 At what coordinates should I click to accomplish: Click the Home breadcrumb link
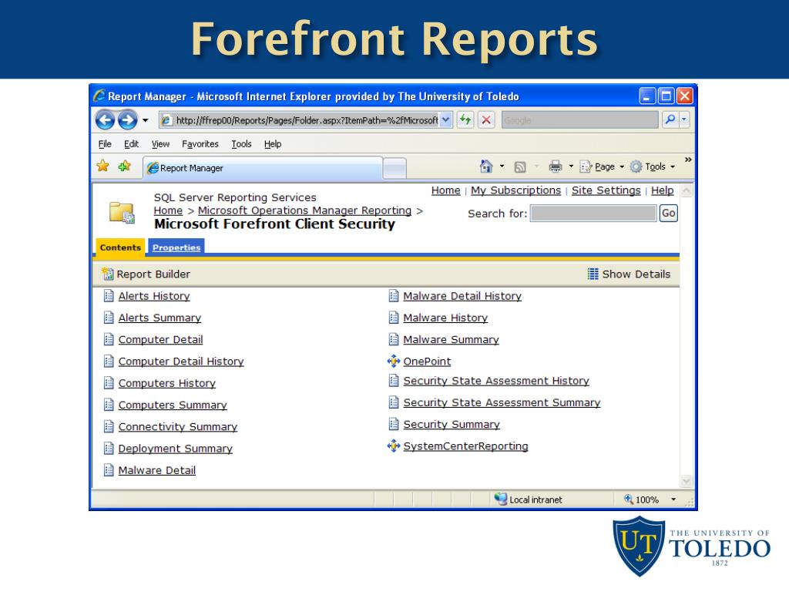[168, 210]
